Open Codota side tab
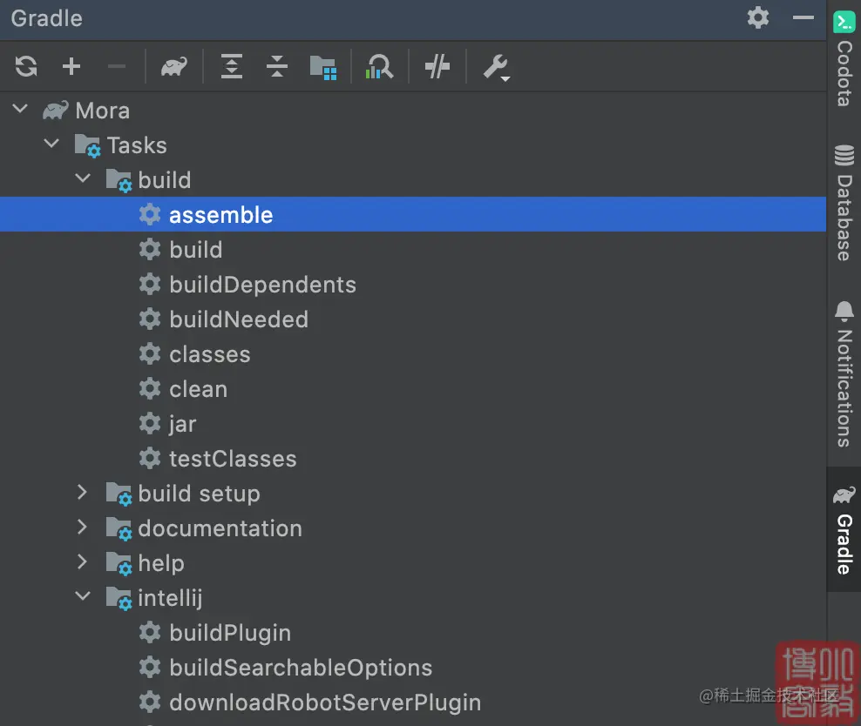The image size is (861, 726). [x=844, y=59]
